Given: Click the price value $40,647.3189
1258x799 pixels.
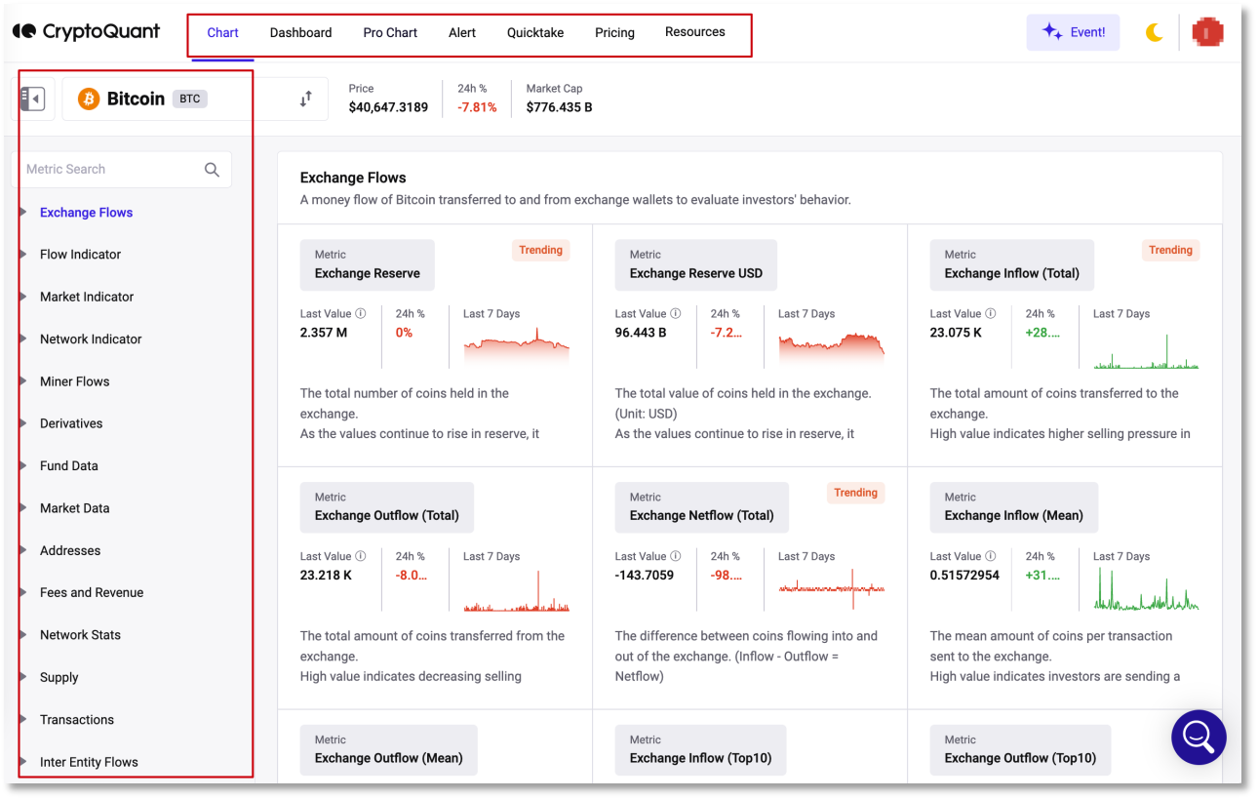Looking at the screenshot, I should click(388, 107).
